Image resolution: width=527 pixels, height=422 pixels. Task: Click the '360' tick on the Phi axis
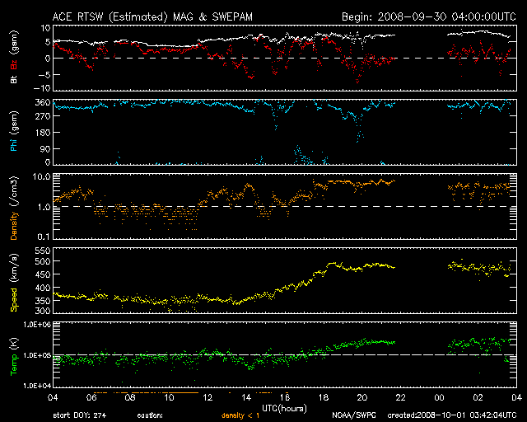43,103
